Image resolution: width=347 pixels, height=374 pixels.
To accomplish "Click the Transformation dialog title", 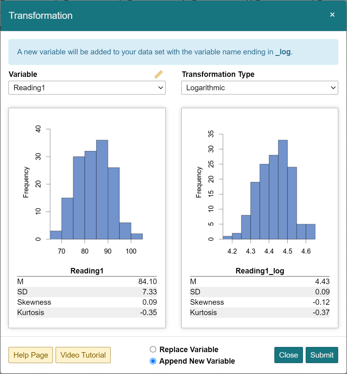I will point(40,15).
